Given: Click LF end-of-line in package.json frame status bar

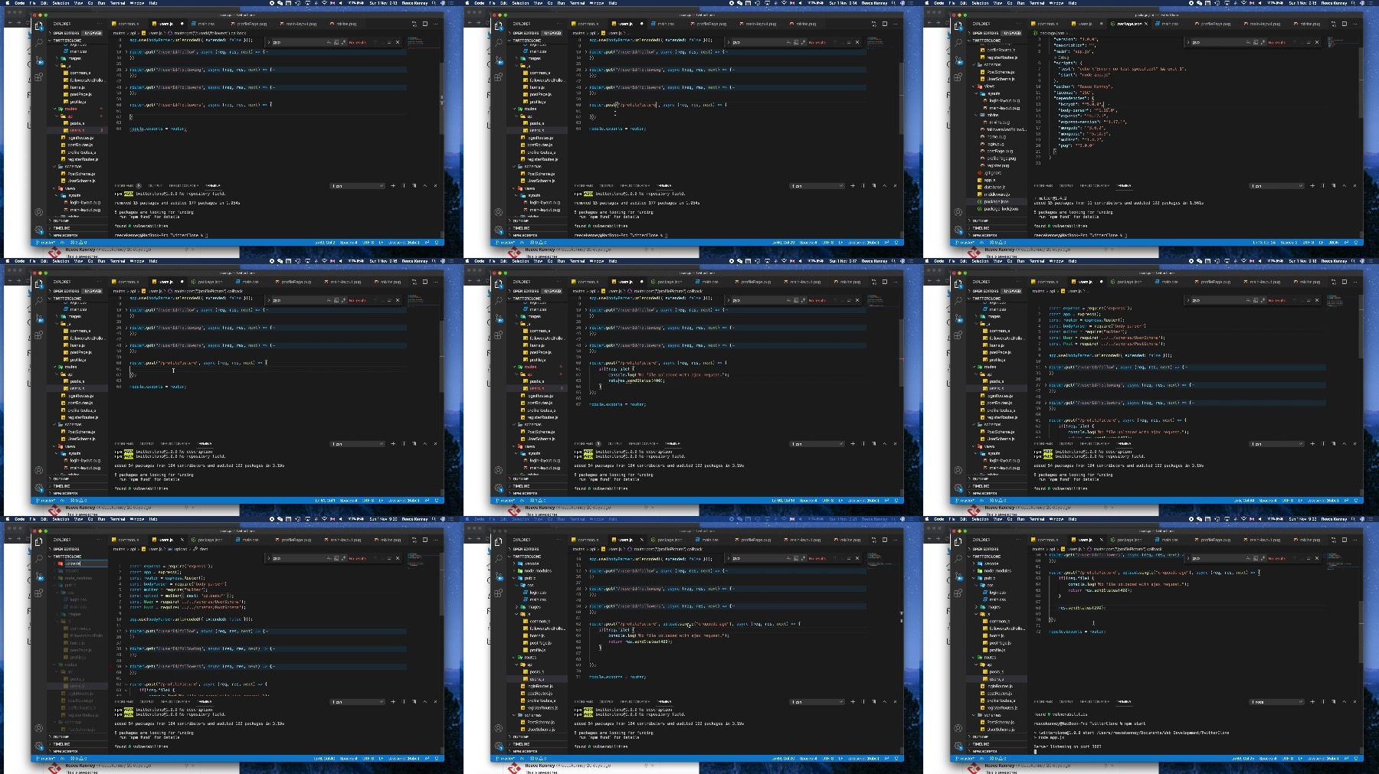Looking at the screenshot, I should pyautogui.click(x=1321, y=242).
